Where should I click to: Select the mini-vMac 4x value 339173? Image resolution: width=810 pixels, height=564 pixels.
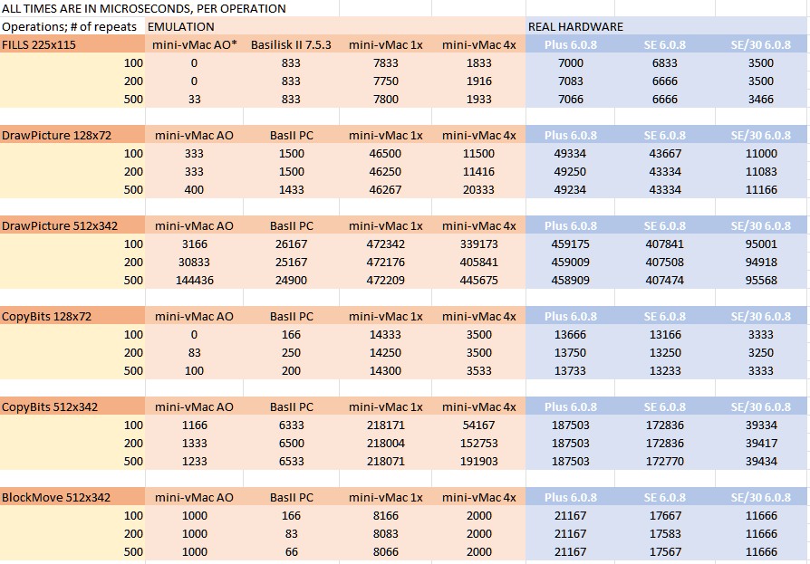point(479,244)
